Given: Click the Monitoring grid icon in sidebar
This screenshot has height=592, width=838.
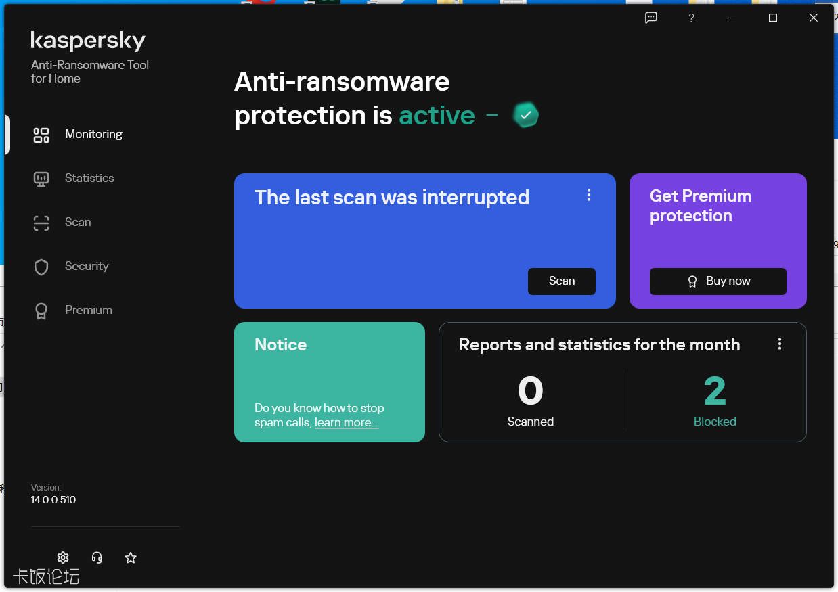Looking at the screenshot, I should coord(41,135).
